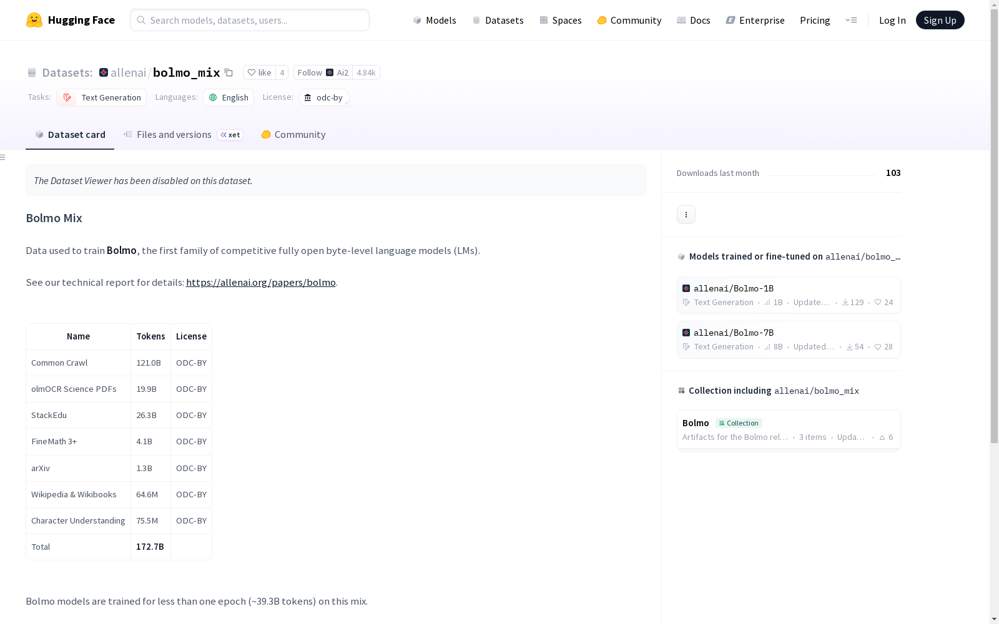
Task: Click the Bolmo-7B model avatar icon
Action: (686, 333)
